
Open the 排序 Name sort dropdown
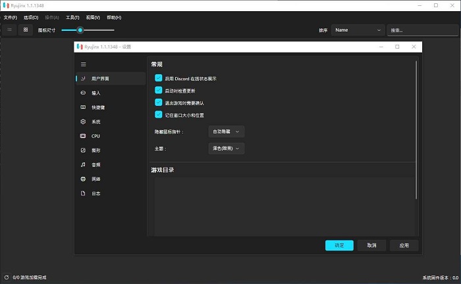(x=358, y=30)
